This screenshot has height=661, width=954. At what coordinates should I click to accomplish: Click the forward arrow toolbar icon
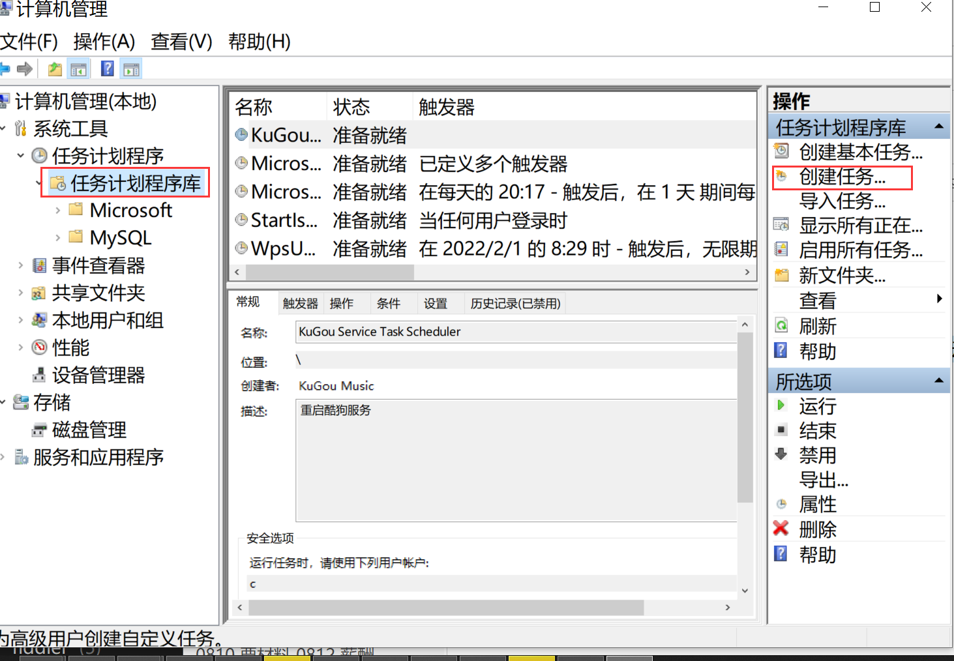tap(25, 68)
